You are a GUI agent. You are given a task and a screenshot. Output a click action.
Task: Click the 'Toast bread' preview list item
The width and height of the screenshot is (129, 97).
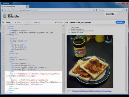tap(75, 27)
